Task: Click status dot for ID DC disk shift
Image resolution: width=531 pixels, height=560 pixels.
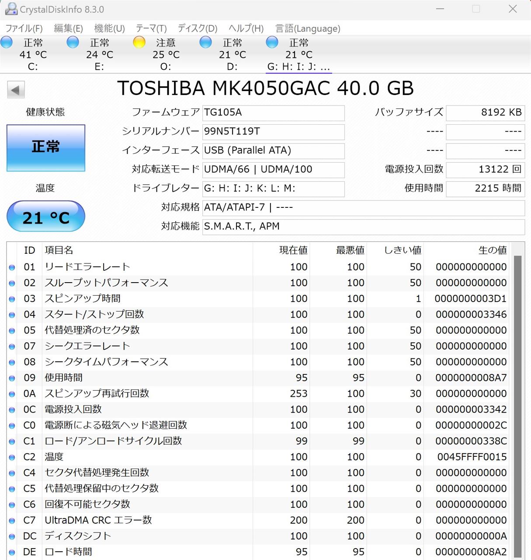Action: (12, 536)
